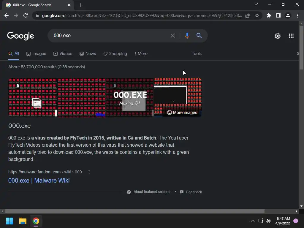This screenshot has height=228, width=304.
Task: Click More images button
Action: coord(182,113)
